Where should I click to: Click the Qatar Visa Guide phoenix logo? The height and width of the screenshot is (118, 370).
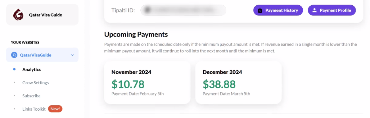[x=18, y=15]
